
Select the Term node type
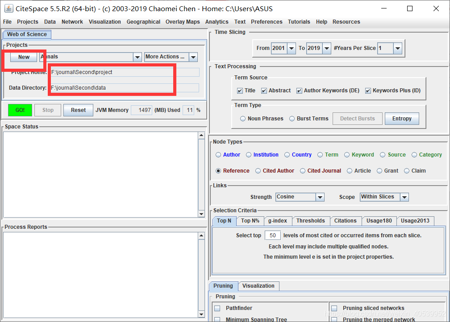pos(320,155)
